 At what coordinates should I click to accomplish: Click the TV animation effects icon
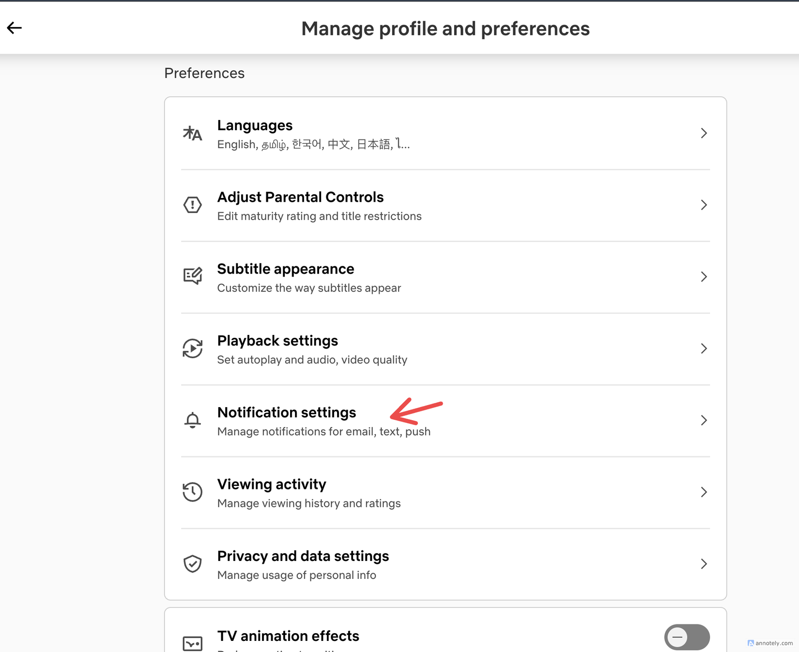pos(192,643)
